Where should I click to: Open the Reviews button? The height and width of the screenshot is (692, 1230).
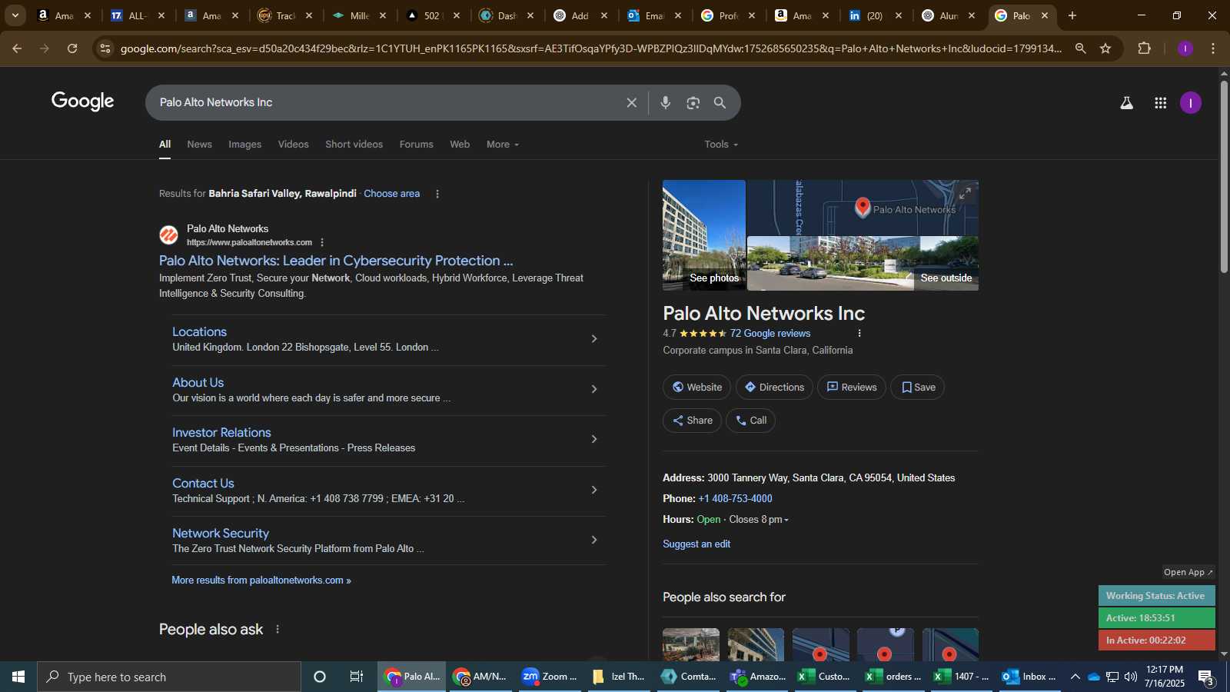point(852,388)
